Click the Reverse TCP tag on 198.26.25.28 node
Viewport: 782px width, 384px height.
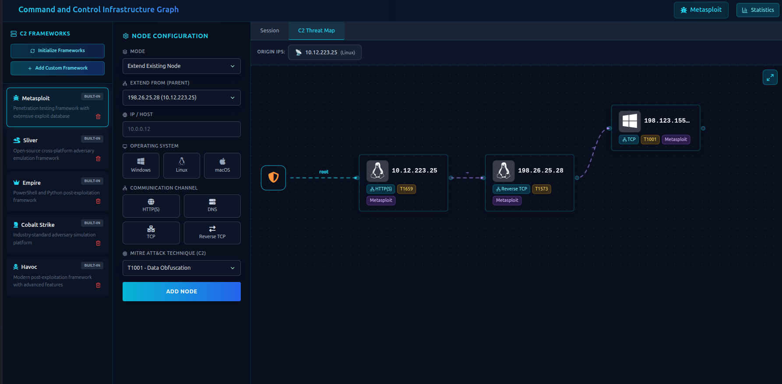(511, 189)
